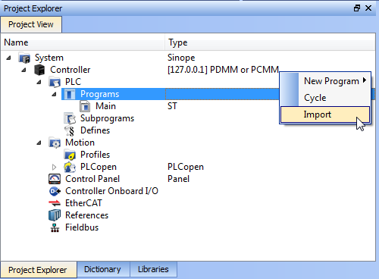Click the Panel type value
379x279 pixels.
coord(178,179)
